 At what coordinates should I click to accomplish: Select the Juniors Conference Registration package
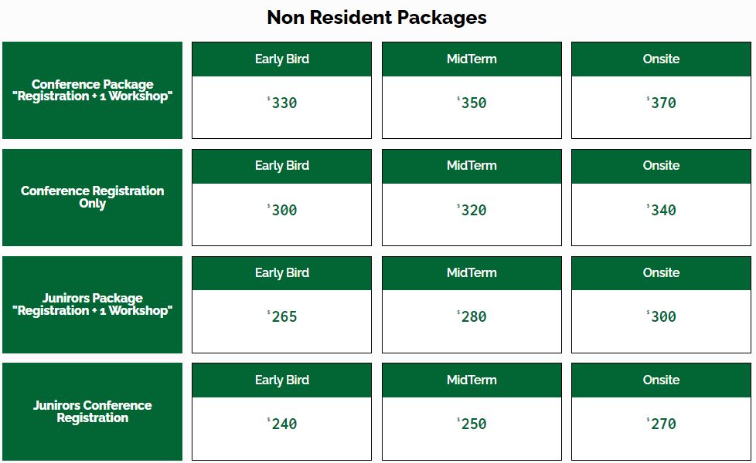(x=93, y=412)
